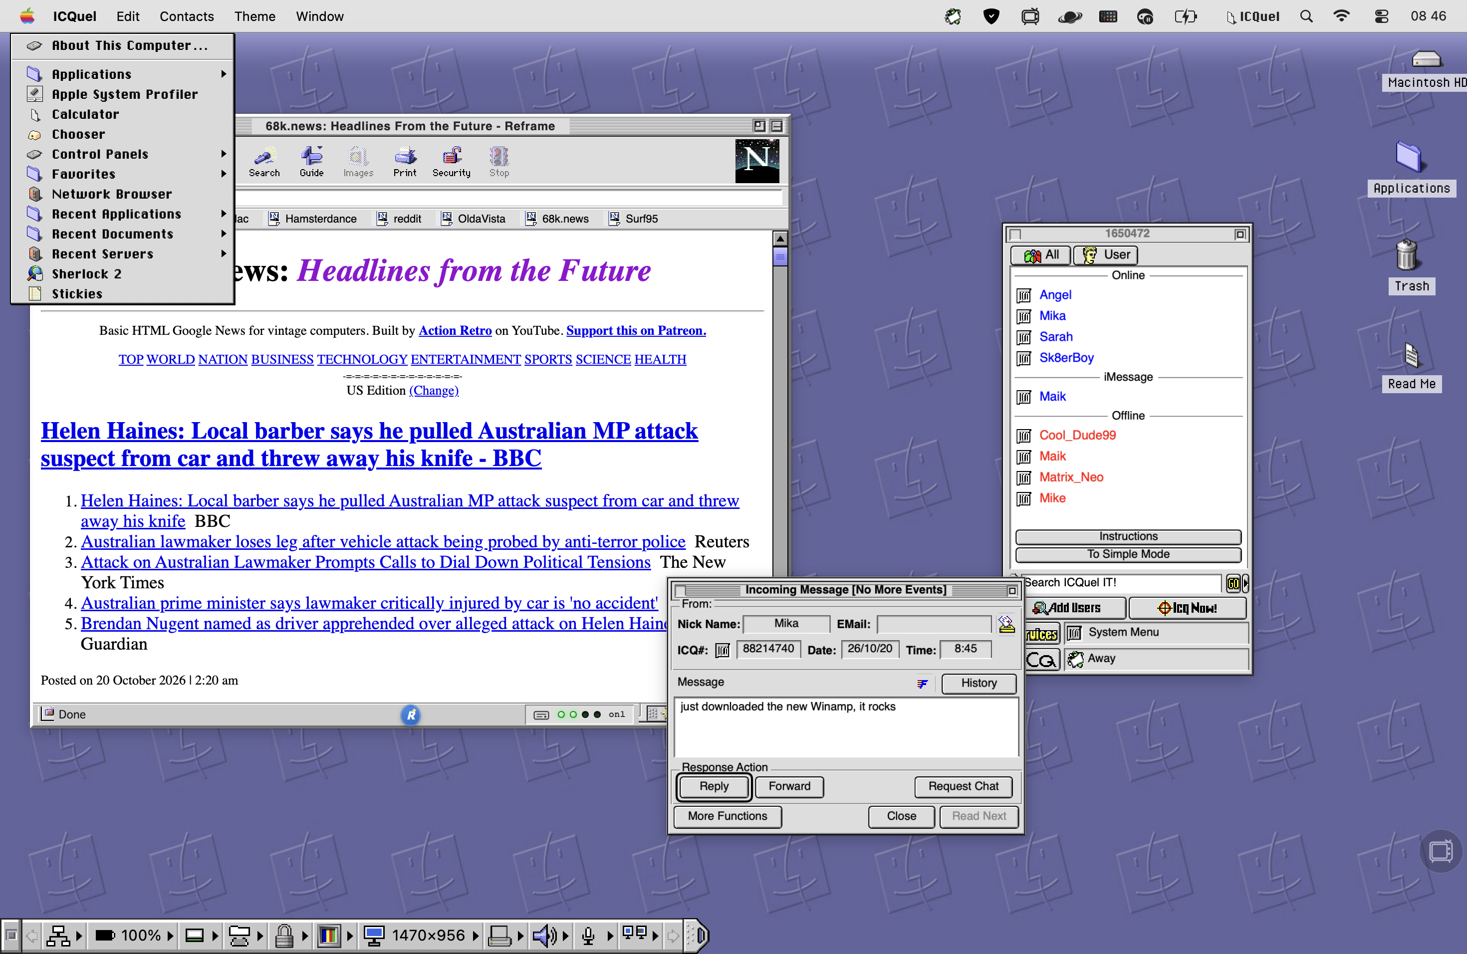The width and height of the screenshot is (1467, 954).
Task: Open the Security icon in the Netscape toolbar
Action: pos(451,162)
